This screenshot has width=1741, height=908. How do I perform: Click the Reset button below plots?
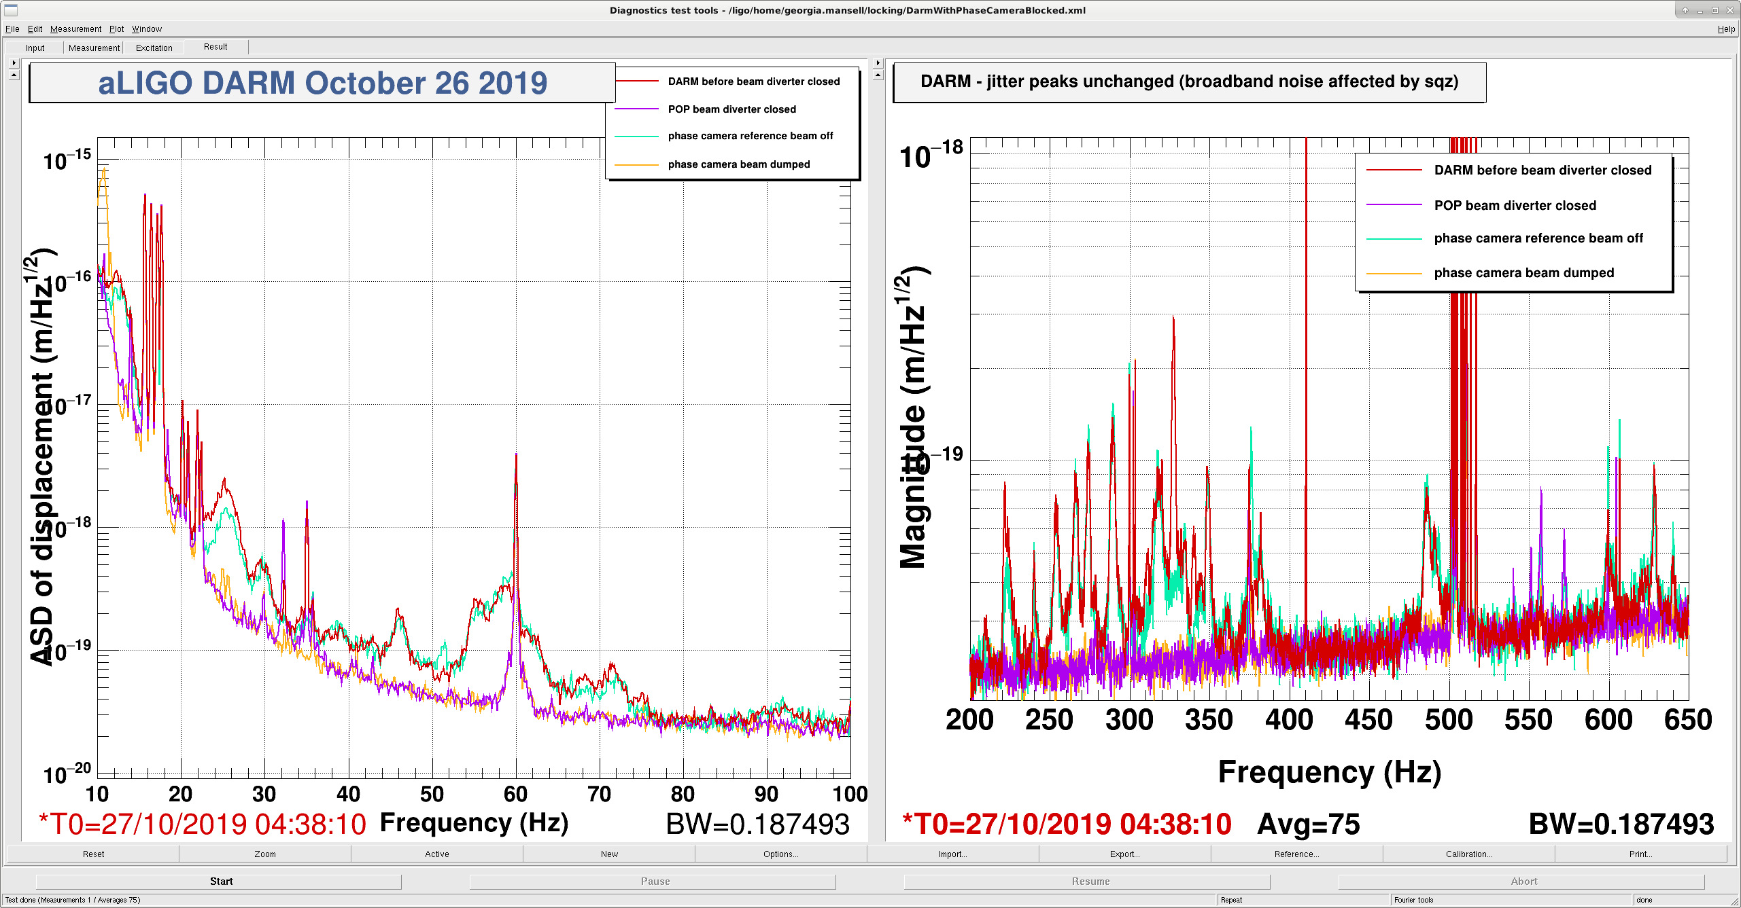point(94,854)
